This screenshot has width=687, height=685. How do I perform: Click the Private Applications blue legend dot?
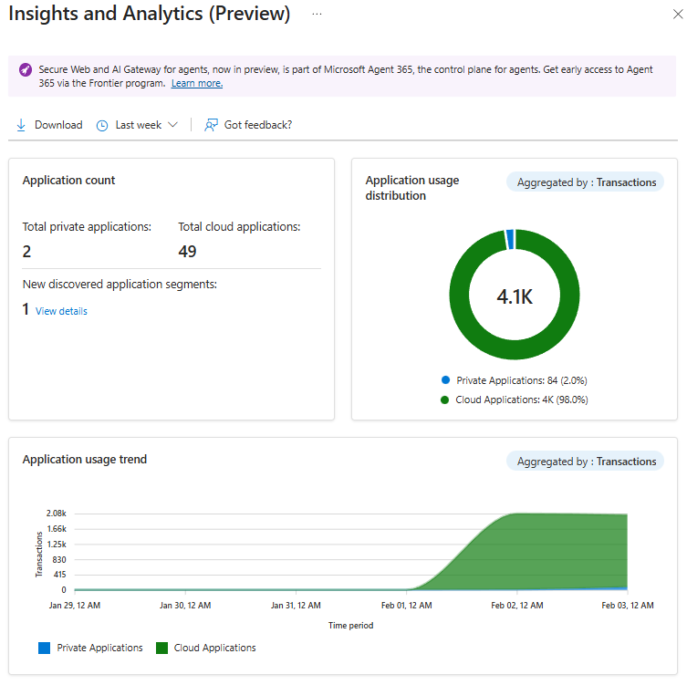445,379
